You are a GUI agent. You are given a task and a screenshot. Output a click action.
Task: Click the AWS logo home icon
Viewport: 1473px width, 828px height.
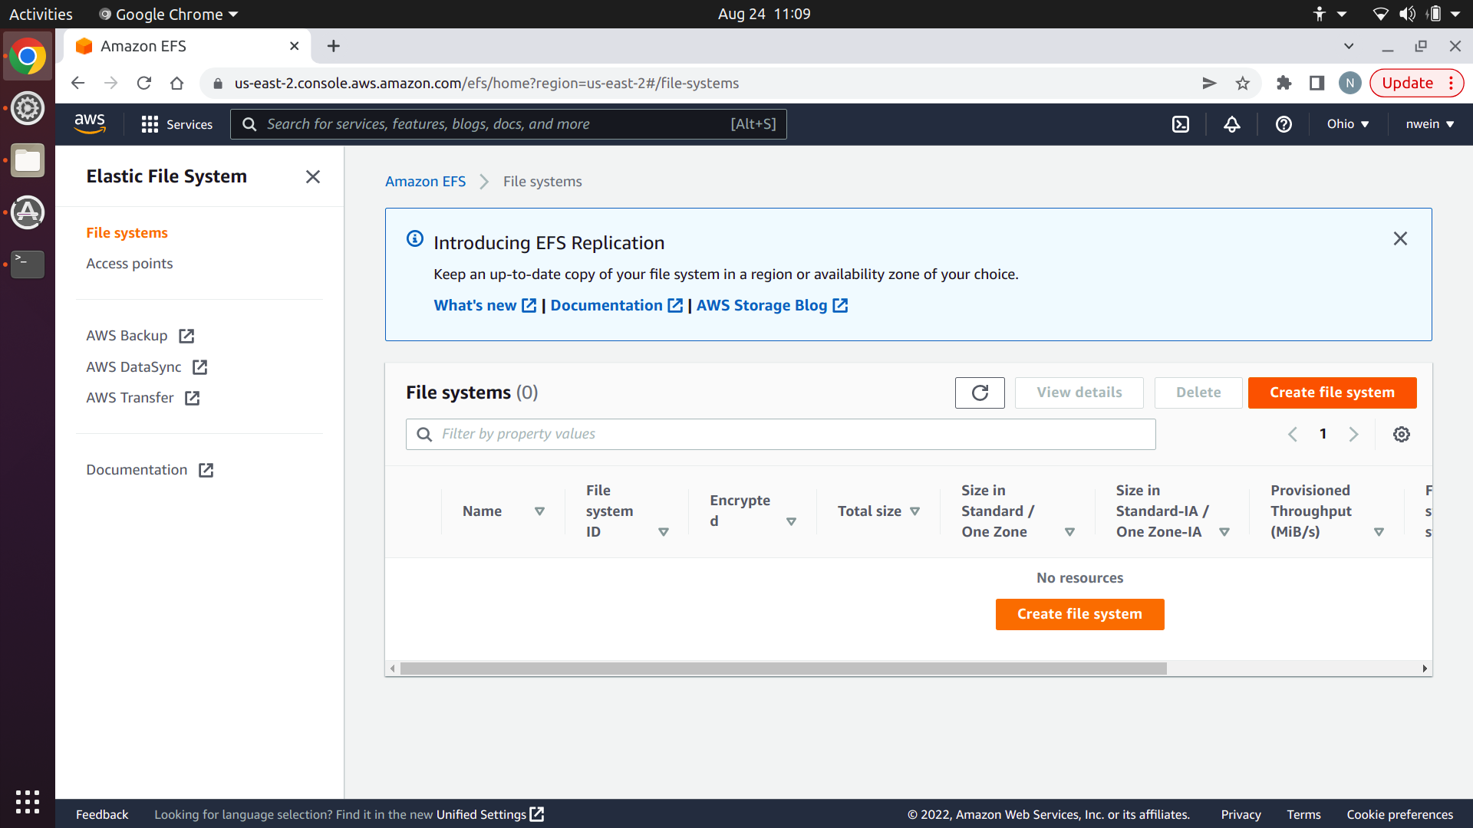pyautogui.click(x=90, y=123)
